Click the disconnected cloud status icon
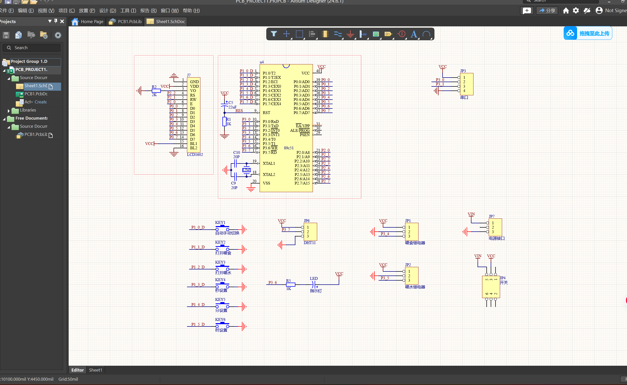The height and width of the screenshot is (385, 627). [x=587, y=11]
